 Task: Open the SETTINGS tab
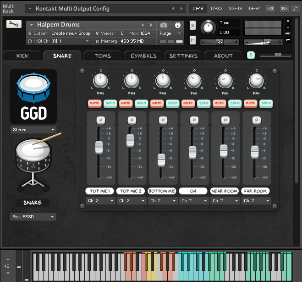pyautogui.click(x=183, y=56)
